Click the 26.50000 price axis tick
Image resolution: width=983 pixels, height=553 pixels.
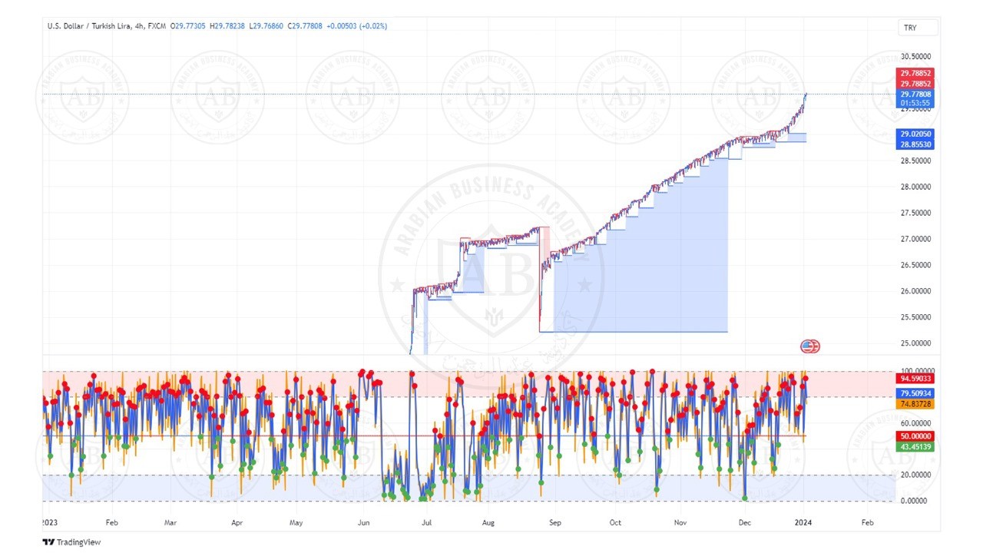coord(915,265)
